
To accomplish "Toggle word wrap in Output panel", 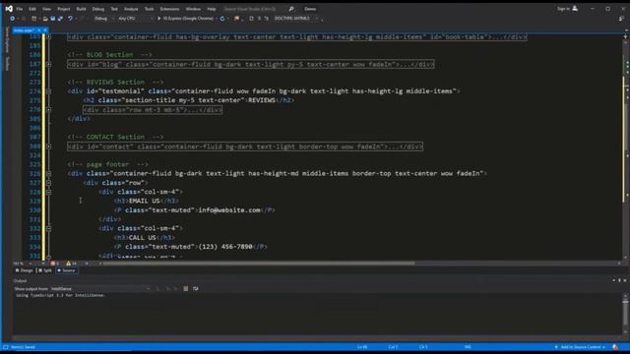I will click(196, 288).
